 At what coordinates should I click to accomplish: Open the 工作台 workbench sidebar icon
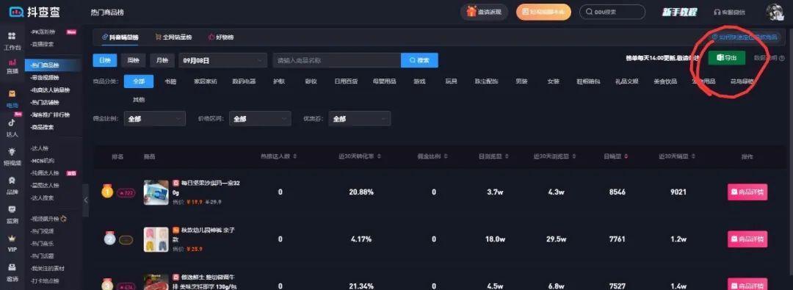pos(12,40)
